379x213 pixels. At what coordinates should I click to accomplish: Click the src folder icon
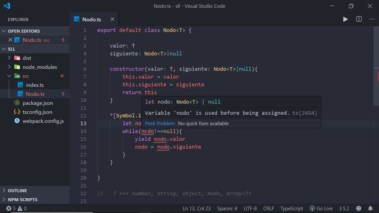pos(17,76)
